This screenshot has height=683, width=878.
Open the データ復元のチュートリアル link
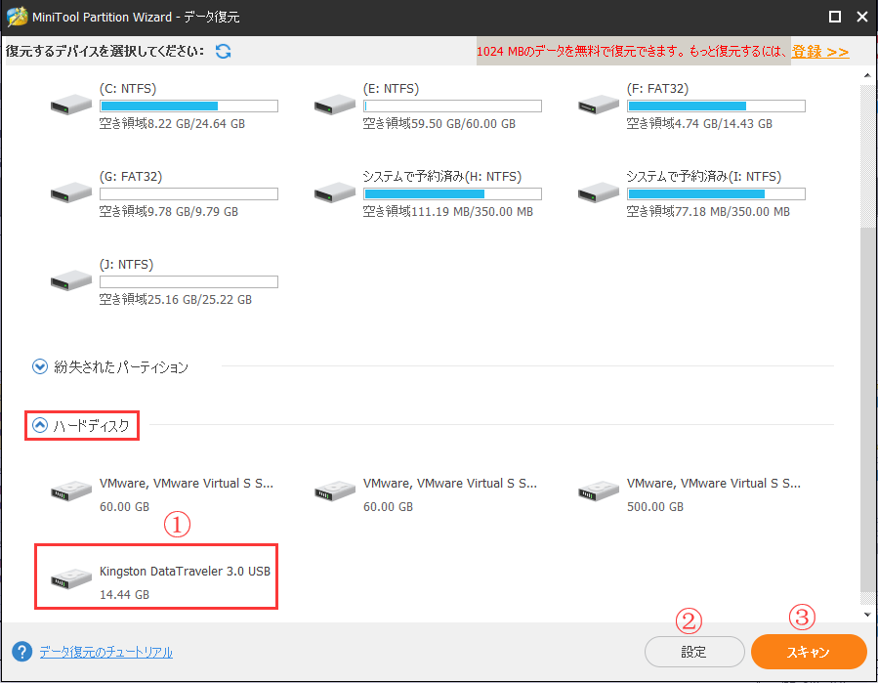(105, 652)
